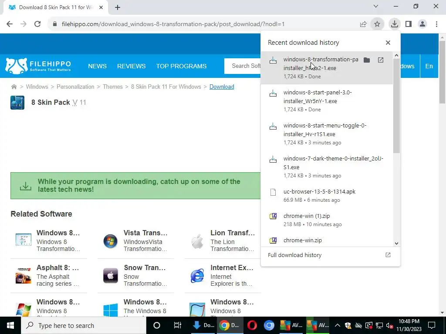Click the home breadcrumb icon
This screenshot has width=446, height=334.
point(14,87)
